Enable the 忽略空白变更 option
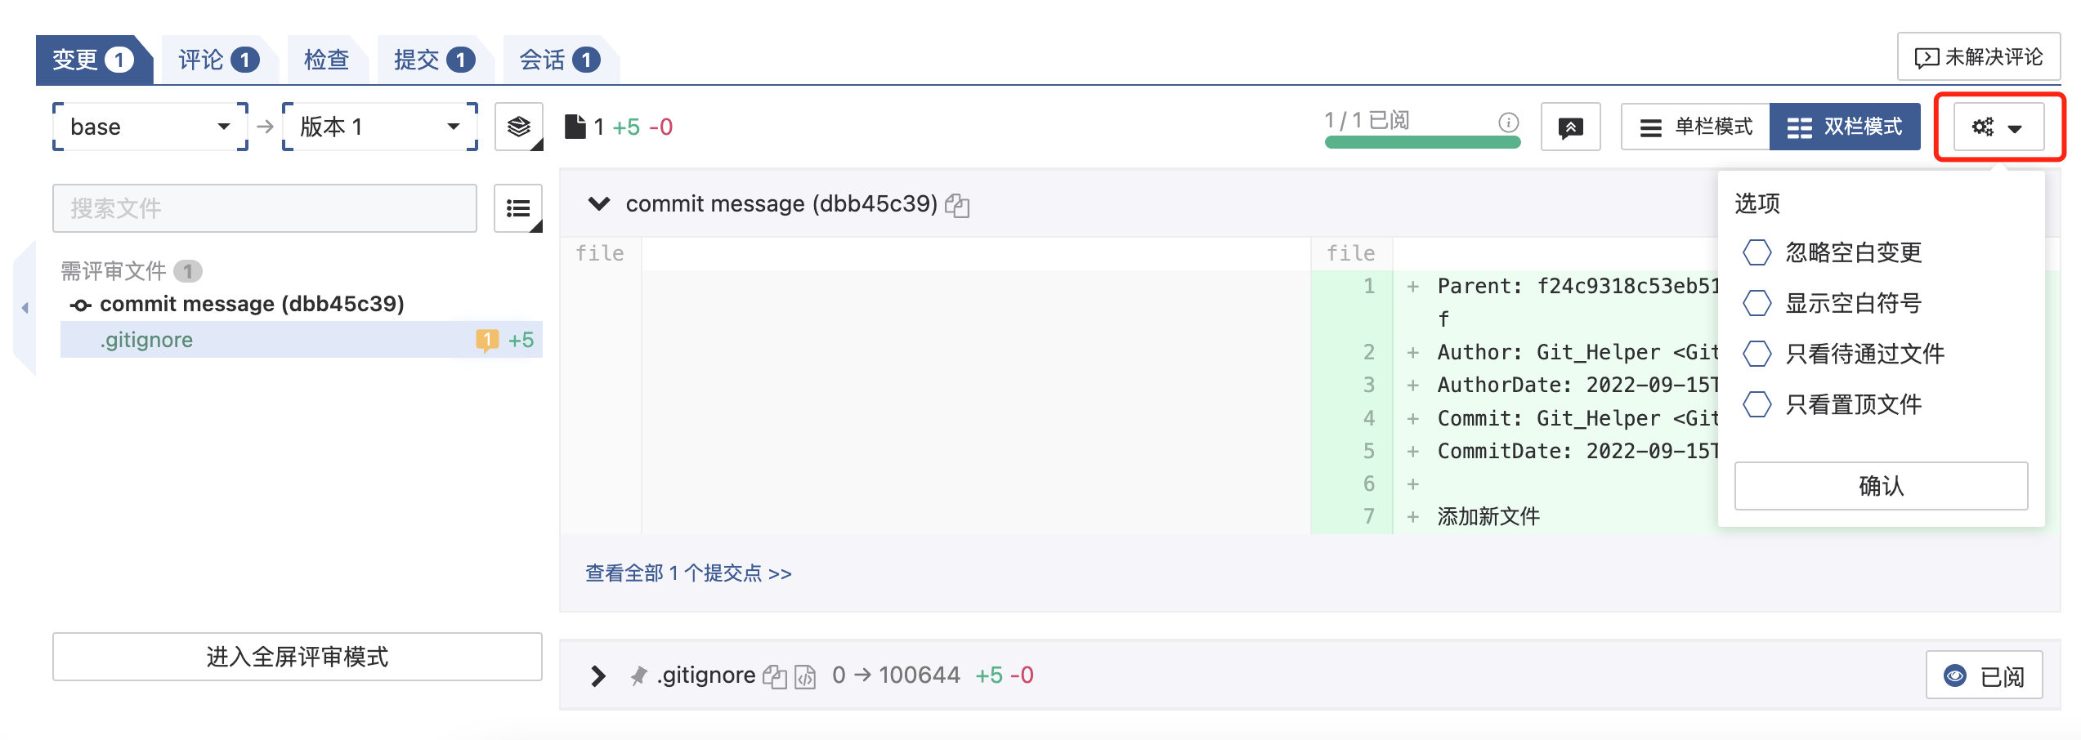The width and height of the screenshot is (2081, 740). pyautogui.click(x=1757, y=252)
